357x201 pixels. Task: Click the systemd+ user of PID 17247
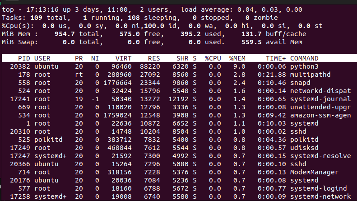[50, 156]
